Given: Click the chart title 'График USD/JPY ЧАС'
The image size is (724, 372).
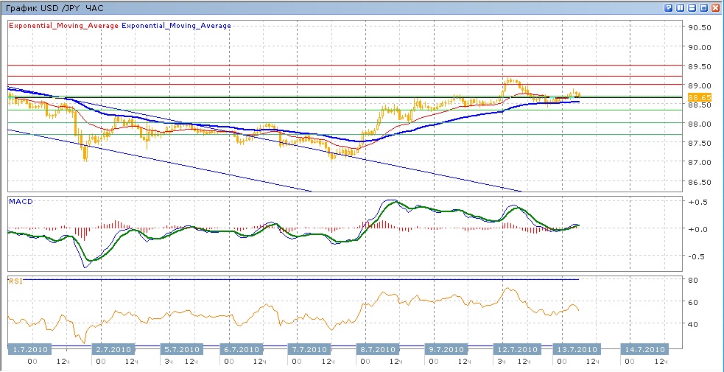Looking at the screenshot, I should (x=56, y=7).
